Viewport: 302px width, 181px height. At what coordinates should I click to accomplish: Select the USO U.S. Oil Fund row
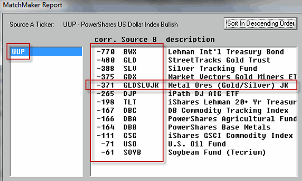[x=194, y=144]
